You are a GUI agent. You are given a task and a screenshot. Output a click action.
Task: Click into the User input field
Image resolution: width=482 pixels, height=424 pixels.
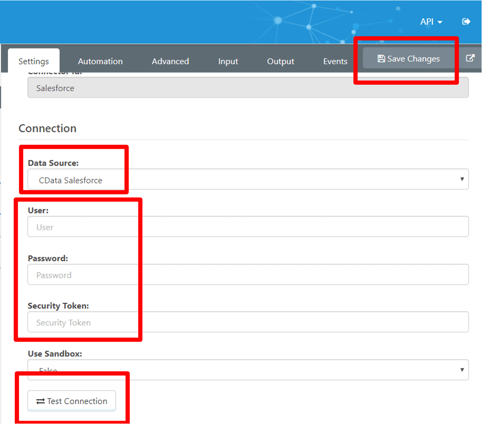tap(248, 227)
